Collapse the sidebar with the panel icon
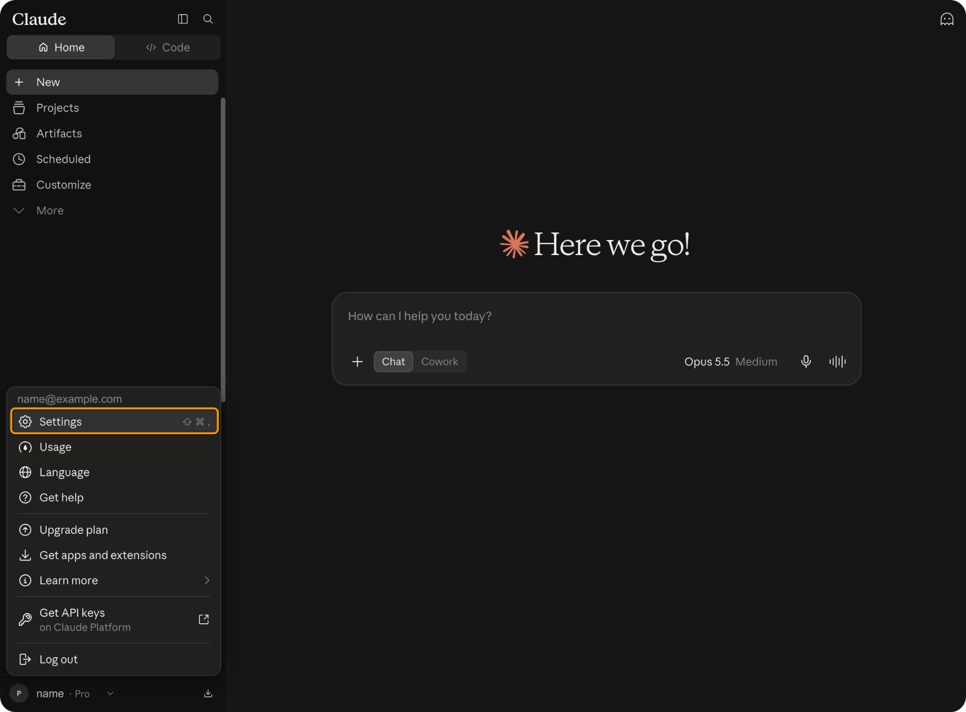Viewport: 966px width, 712px height. [x=183, y=19]
